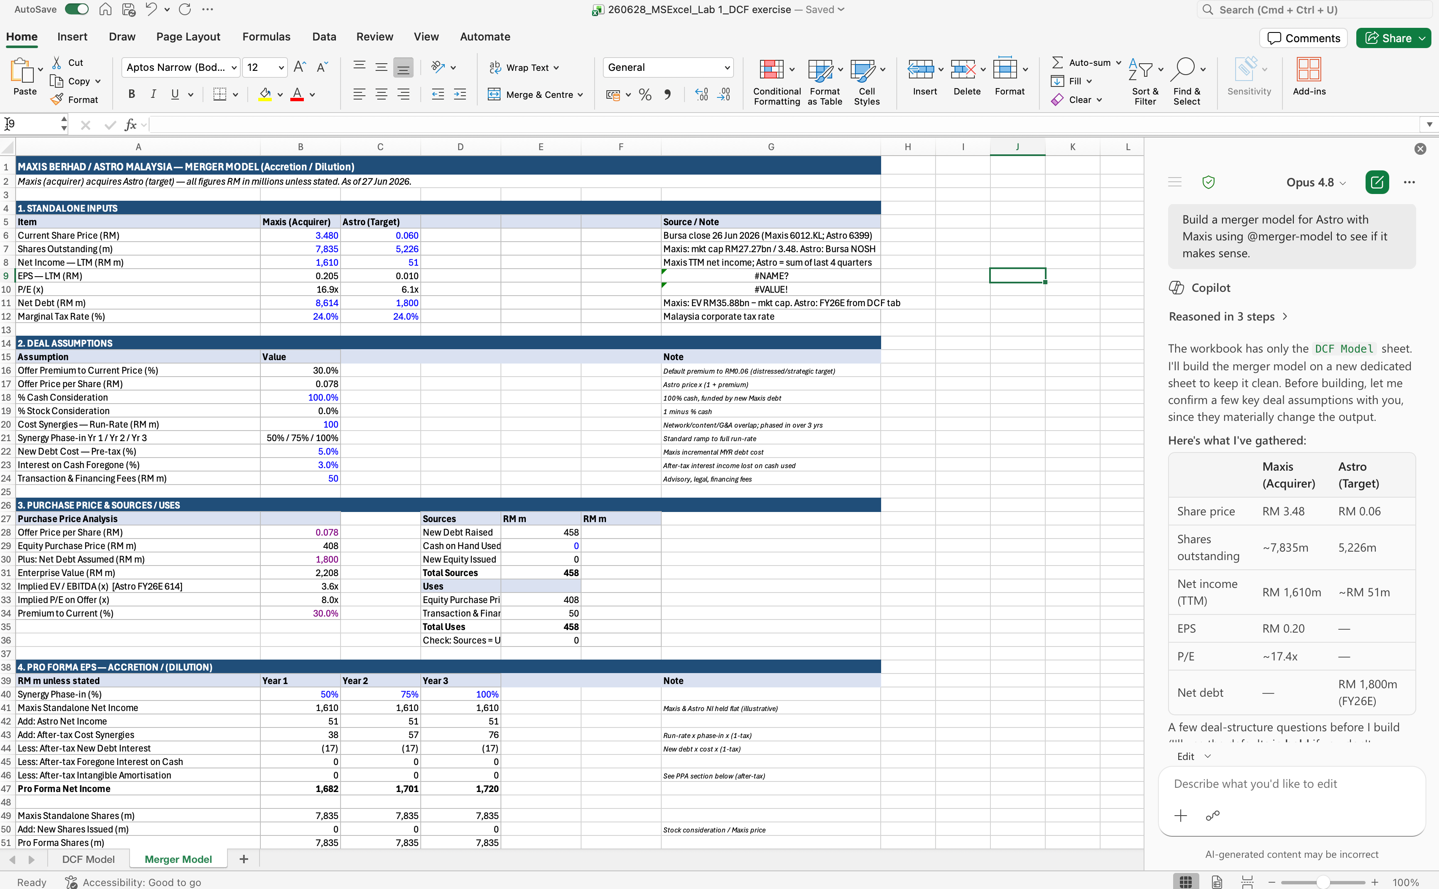Expand the Auto-sum dropdown arrow
The width and height of the screenshot is (1439, 889).
1118,63
